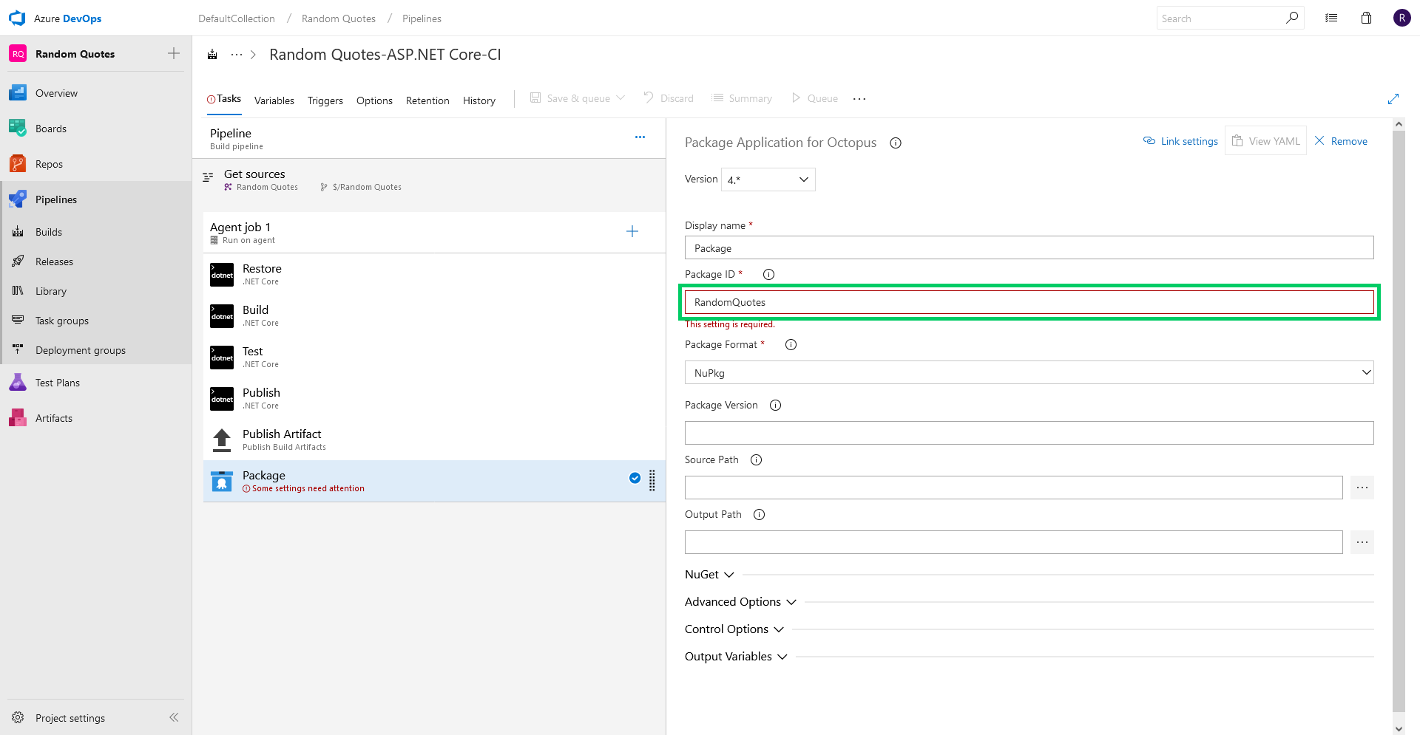Open Pipeline more options ellipsis
This screenshot has height=735, width=1420.
640,137
